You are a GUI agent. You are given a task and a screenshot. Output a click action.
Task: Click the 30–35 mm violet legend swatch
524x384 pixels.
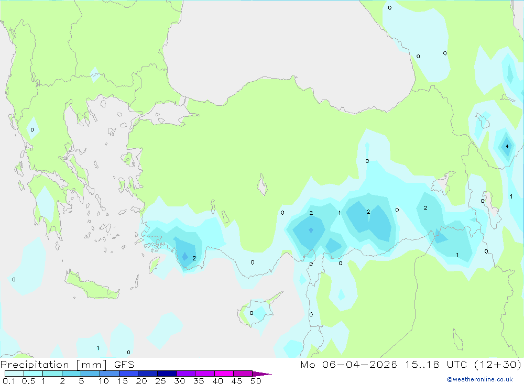pyautogui.click(x=186, y=374)
